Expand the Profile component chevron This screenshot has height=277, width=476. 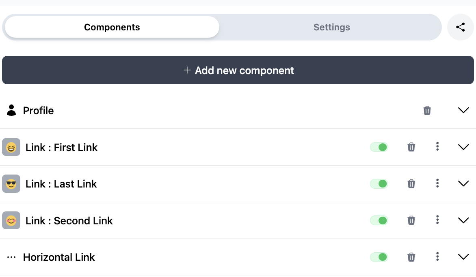point(463,110)
